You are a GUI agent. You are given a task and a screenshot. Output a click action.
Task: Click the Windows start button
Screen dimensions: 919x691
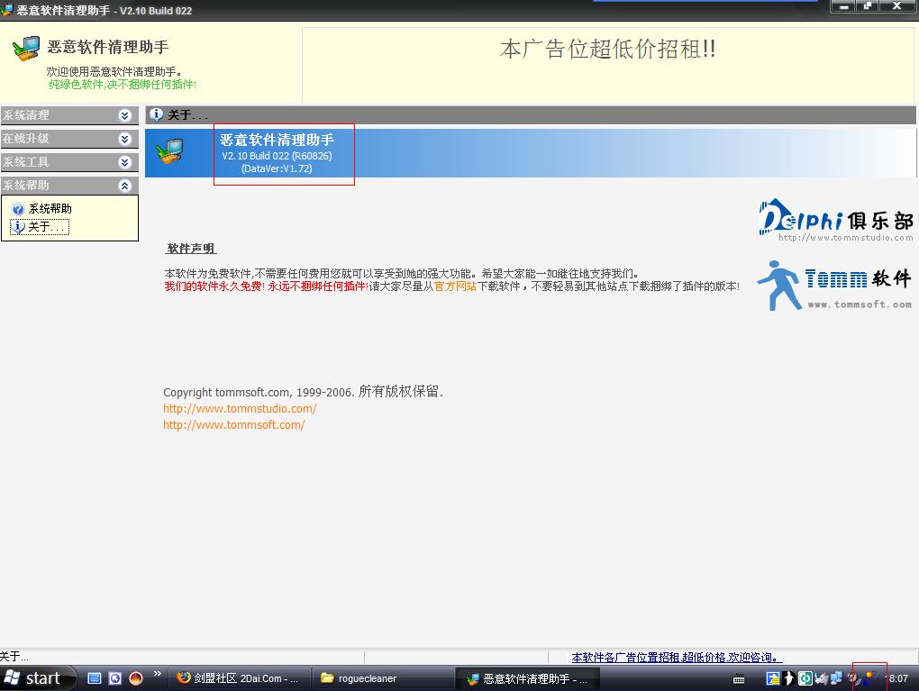(38, 678)
